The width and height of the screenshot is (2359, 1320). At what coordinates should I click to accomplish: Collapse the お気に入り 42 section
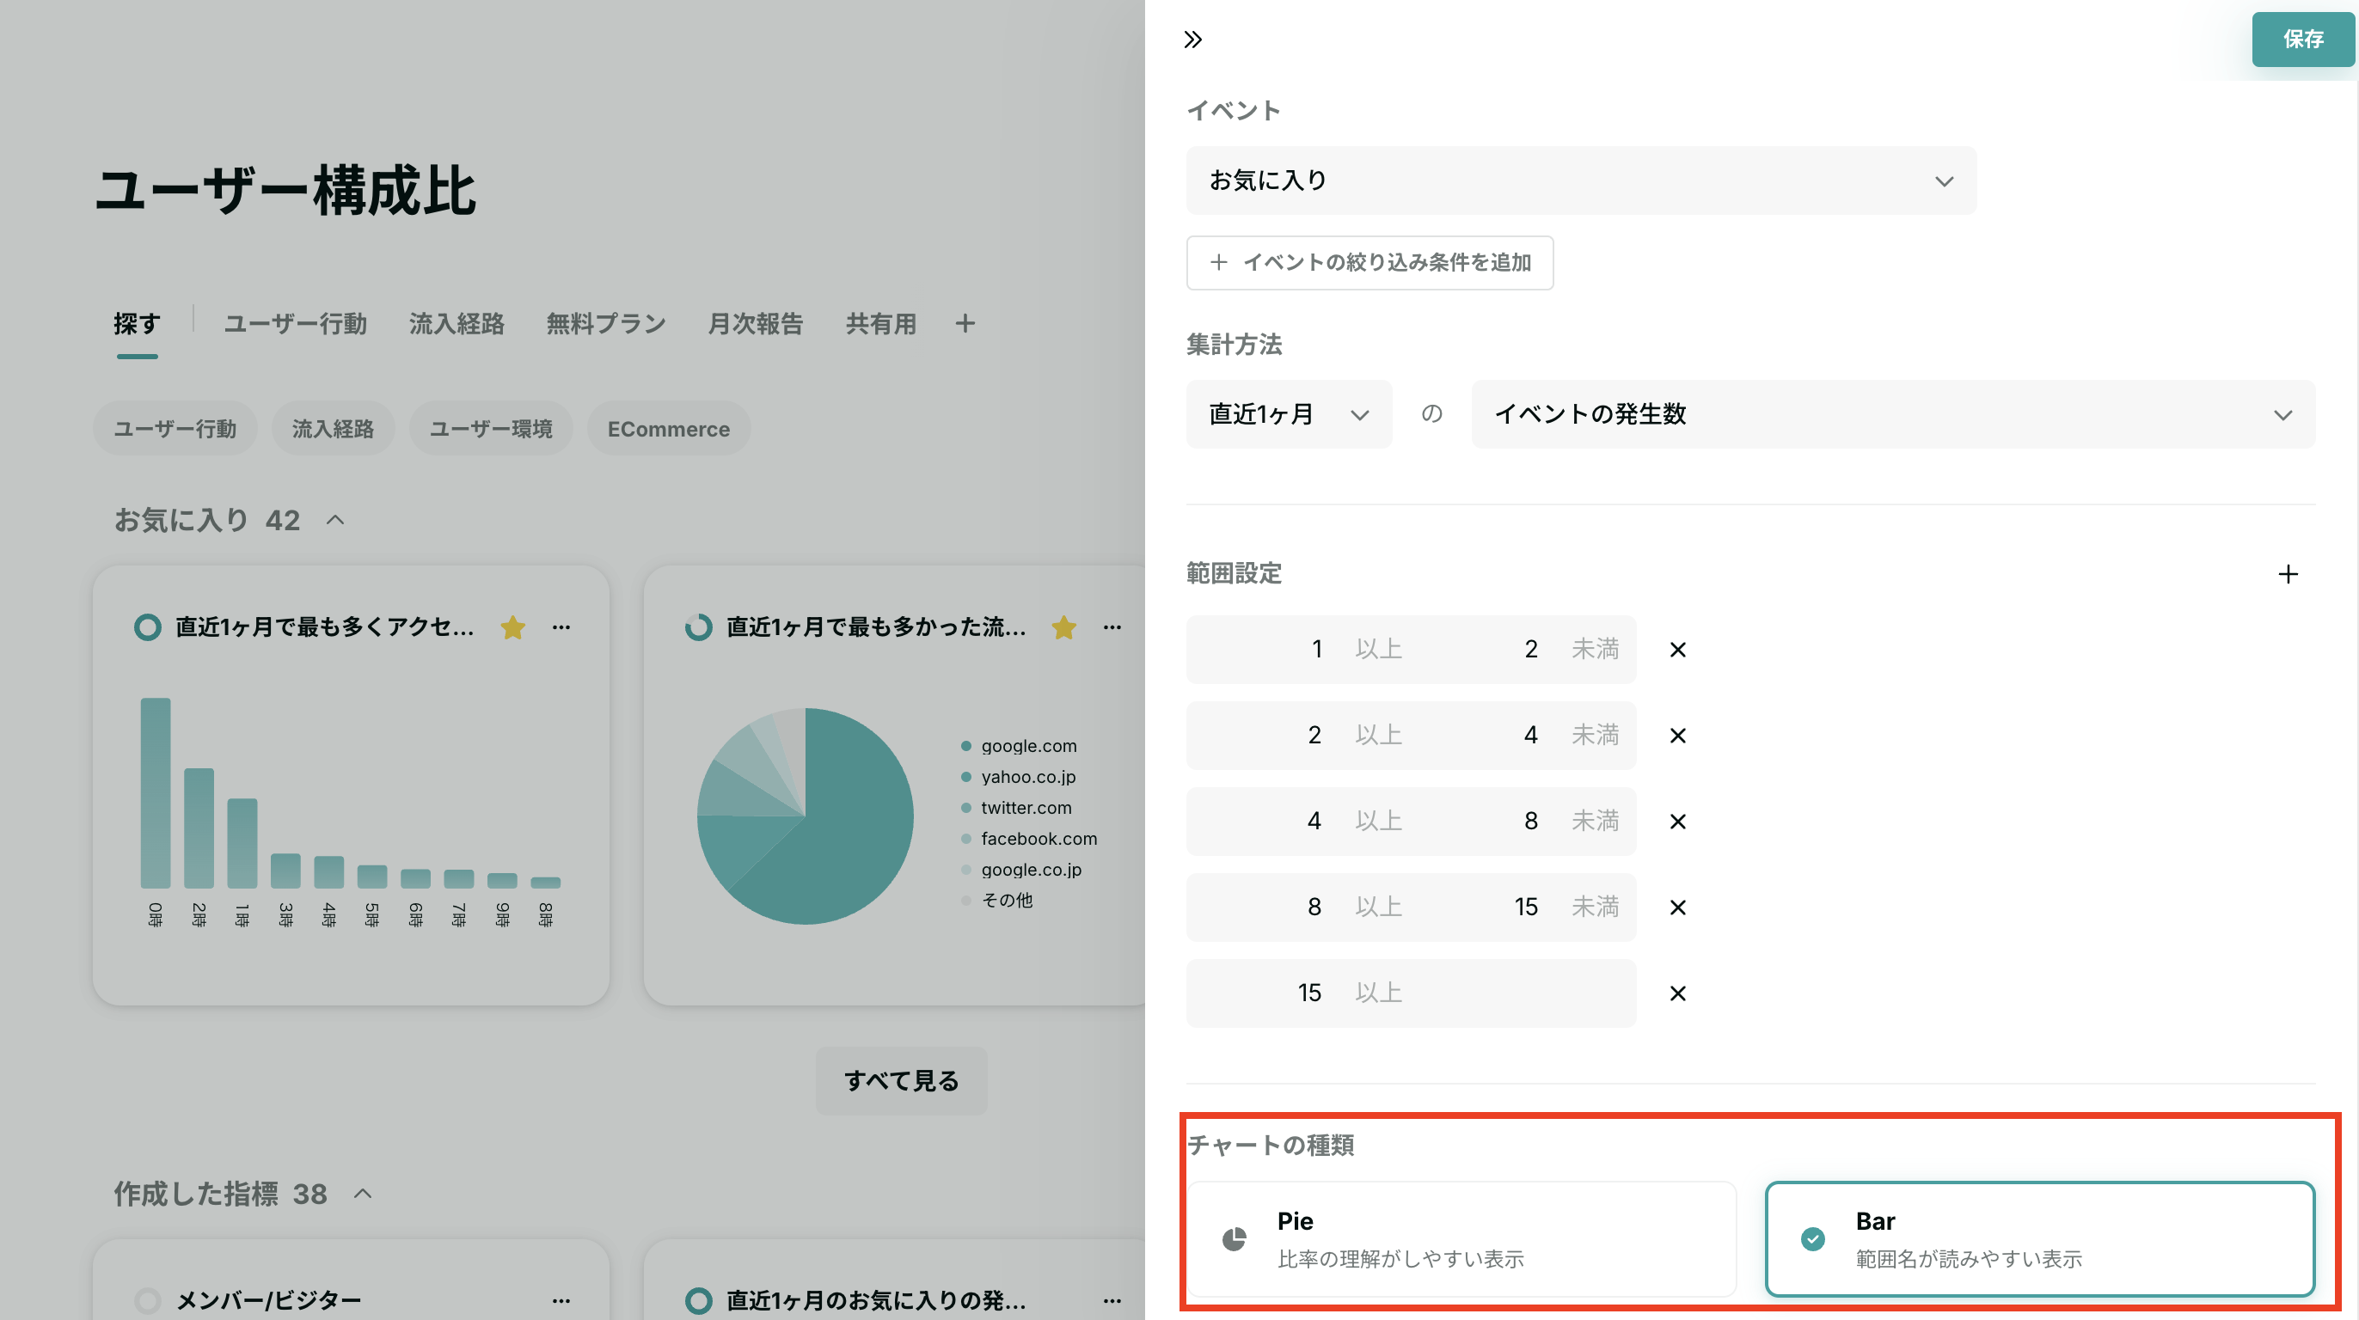335,520
